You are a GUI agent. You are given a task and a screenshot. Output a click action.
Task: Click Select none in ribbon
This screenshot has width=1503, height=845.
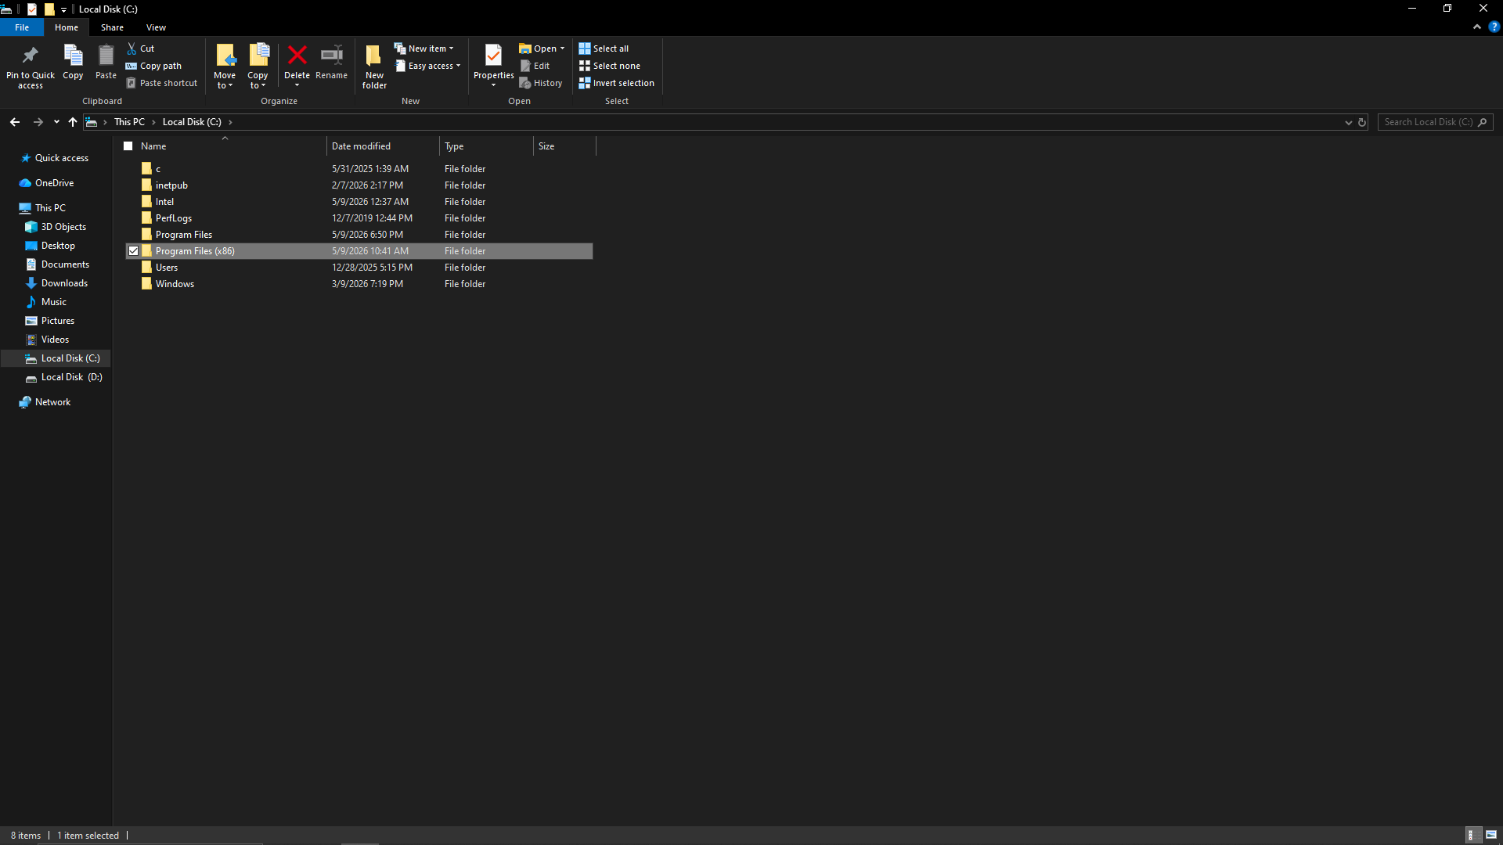610,66
